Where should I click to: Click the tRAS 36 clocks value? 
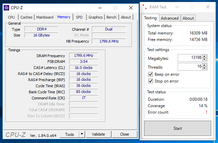click(83, 86)
